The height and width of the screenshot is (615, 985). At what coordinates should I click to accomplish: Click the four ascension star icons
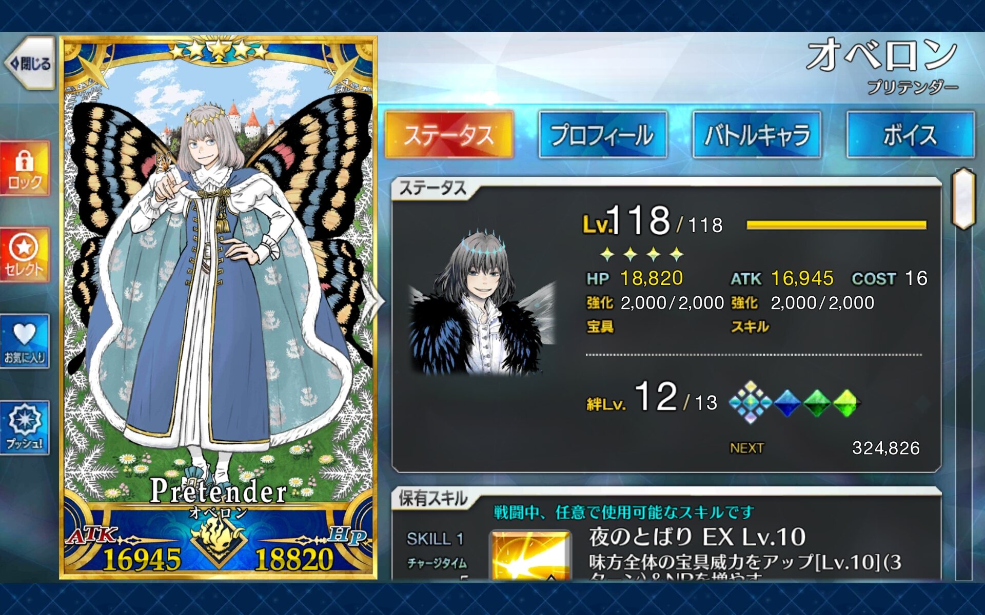(x=642, y=254)
